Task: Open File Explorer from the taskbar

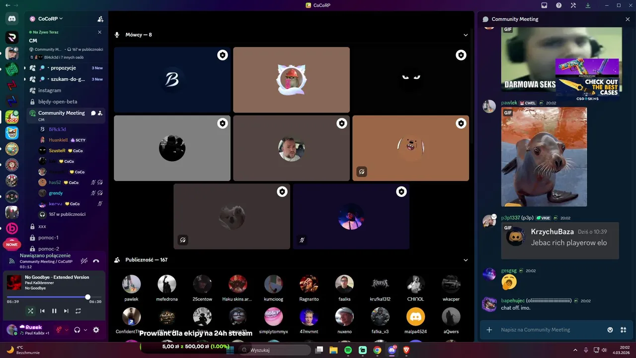Action: click(x=333, y=350)
